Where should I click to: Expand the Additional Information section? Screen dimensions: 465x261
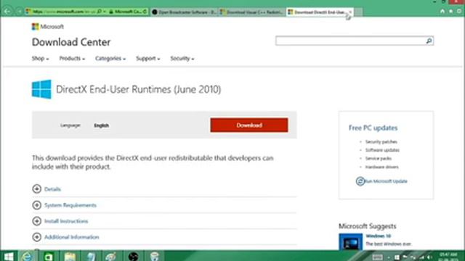(x=65, y=237)
